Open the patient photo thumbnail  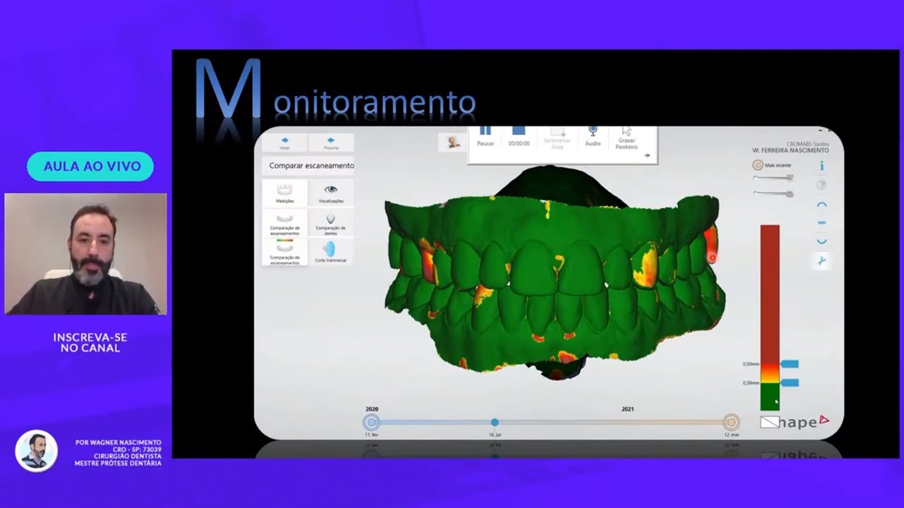click(x=453, y=142)
